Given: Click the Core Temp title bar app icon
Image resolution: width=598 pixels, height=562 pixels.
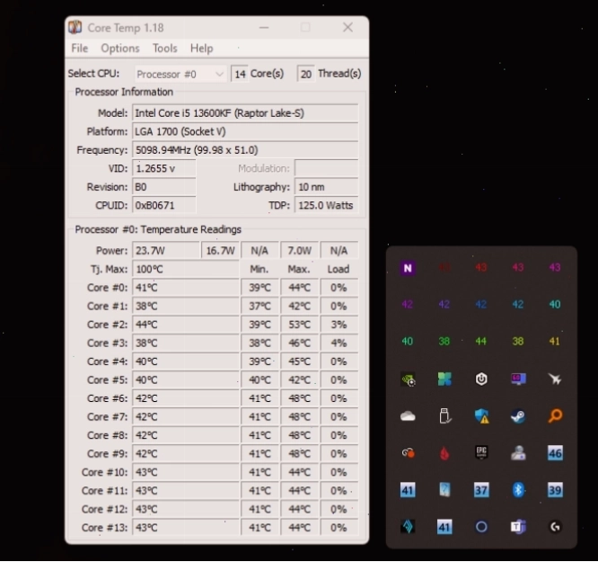Looking at the screenshot, I should point(75,28).
